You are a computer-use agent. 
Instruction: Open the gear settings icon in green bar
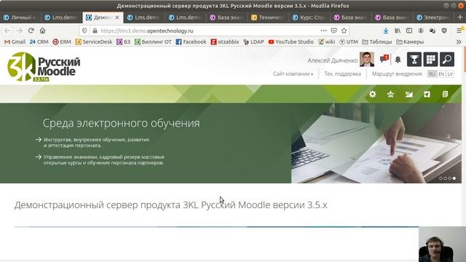click(372, 94)
